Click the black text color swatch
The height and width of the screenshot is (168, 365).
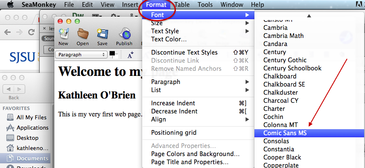tap(112, 54)
